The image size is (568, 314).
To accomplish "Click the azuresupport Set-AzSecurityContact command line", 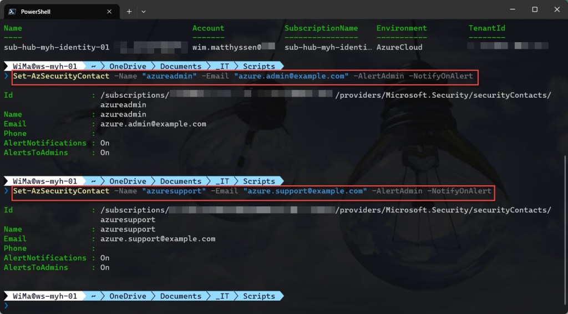I will 252,191.
